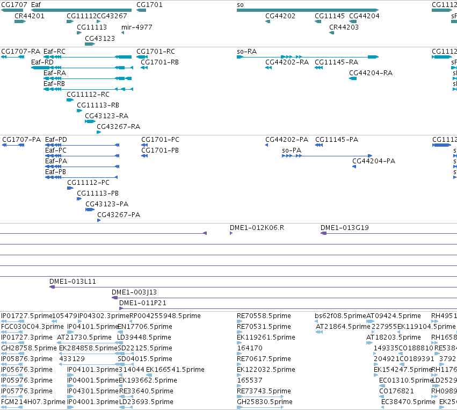Select CG11113-PB protein label

point(98,193)
